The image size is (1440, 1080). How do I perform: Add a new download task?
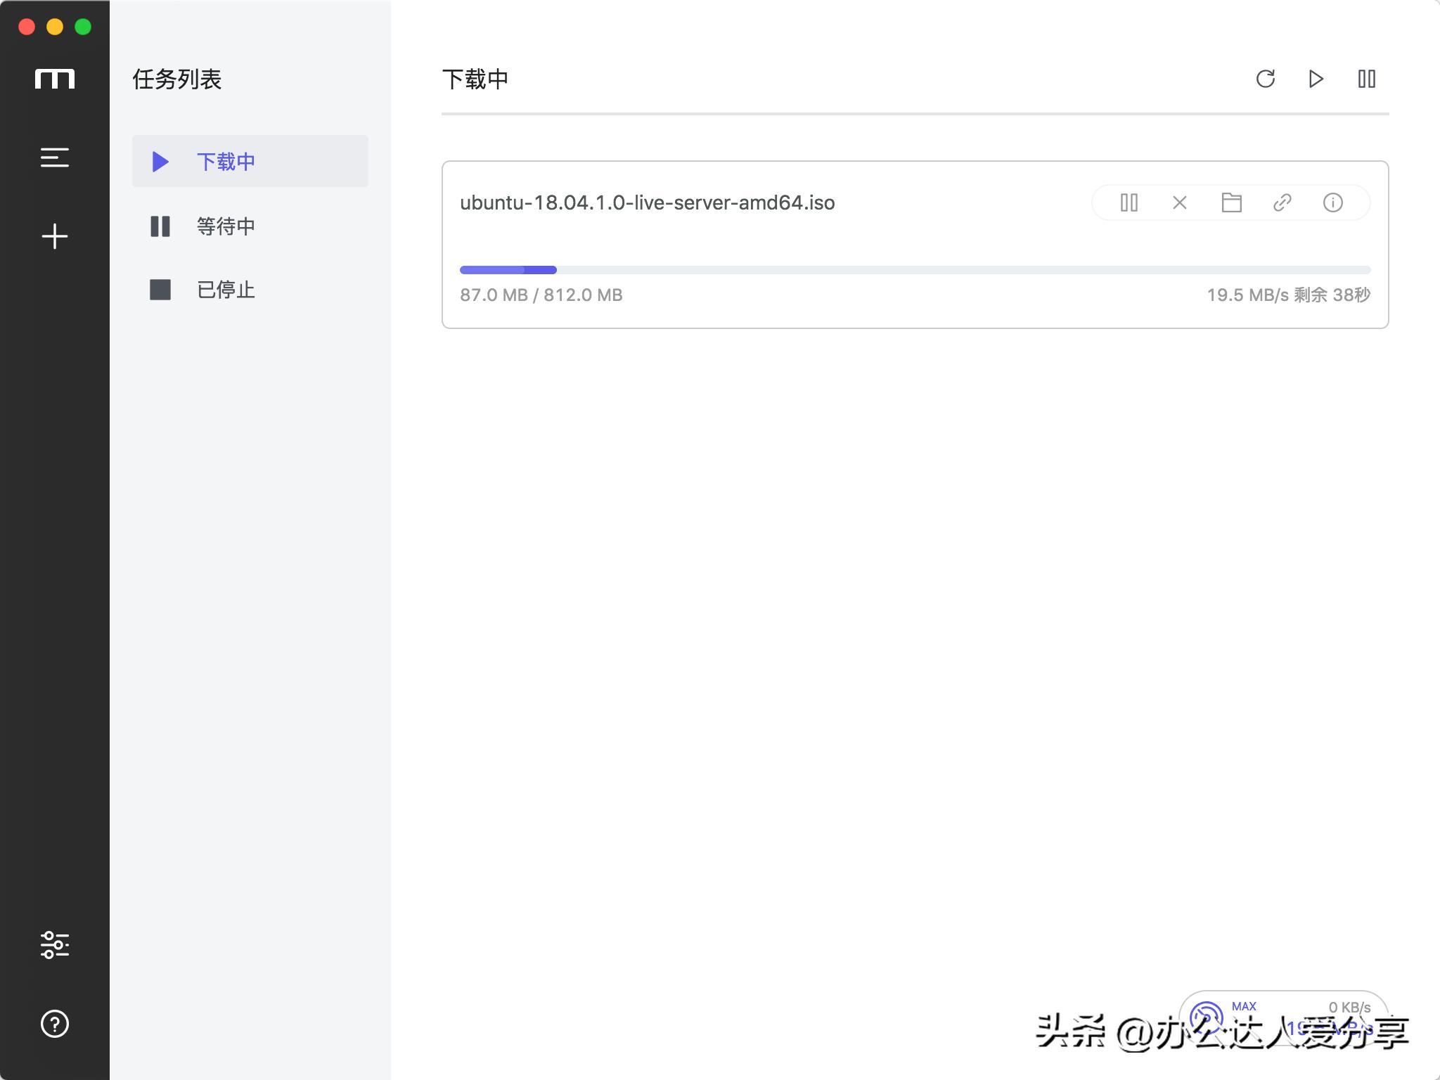coord(55,236)
